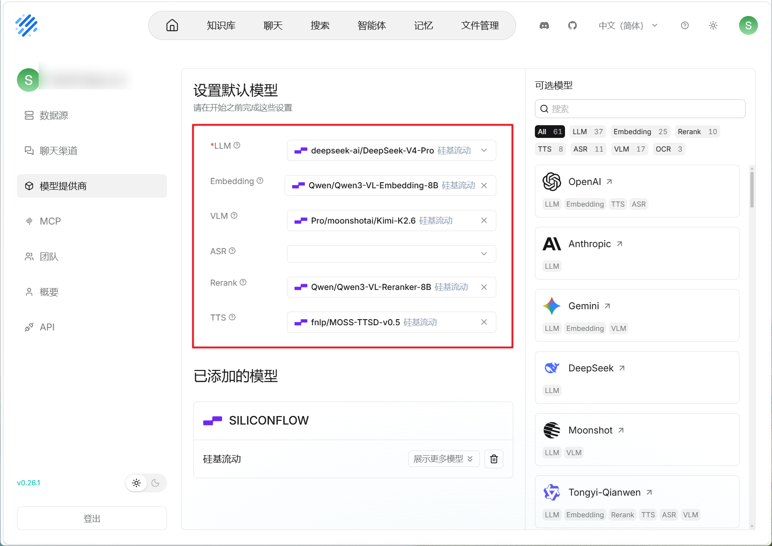The width and height of the screenshot is (772, 546).
Task: Go to the home page icon
Action: click(172, 25)
